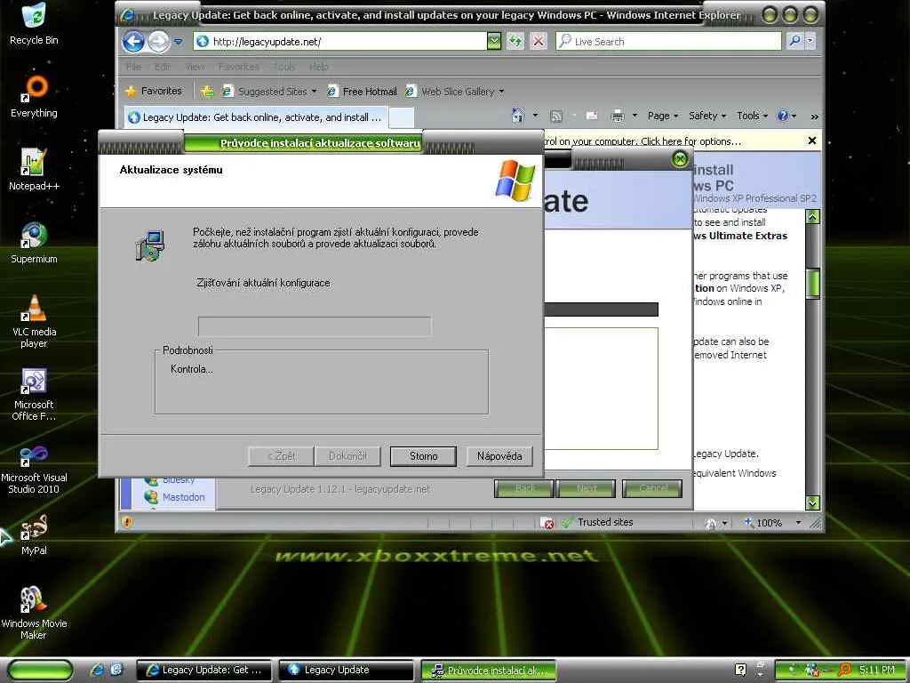Switch to Legacy Update: Get taskbar item
This screenshot has width=910, height=683.
click(x=204, y=671)
